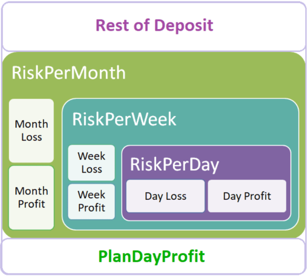Click the word Profit in Month Profit
Screen dimensions: 308x276
32,204
